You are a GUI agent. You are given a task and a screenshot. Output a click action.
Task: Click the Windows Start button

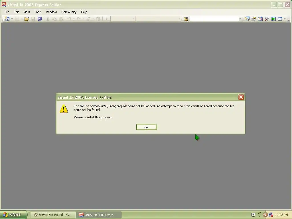click(x=13, y=215)
